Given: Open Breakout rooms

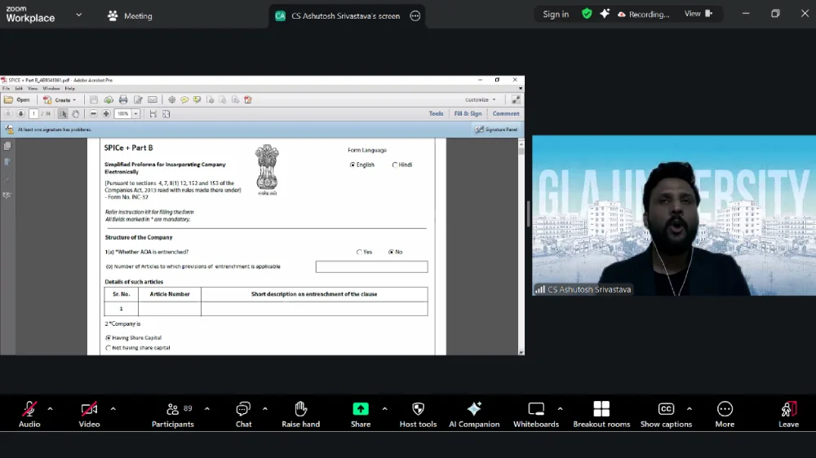Looking at the screenshot, I should coord(601,412).
